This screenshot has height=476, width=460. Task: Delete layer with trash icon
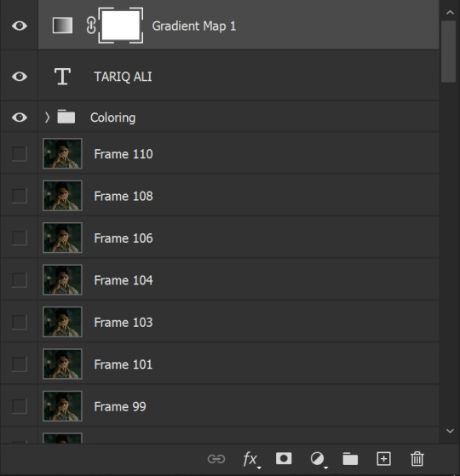(x=417, y=458)
